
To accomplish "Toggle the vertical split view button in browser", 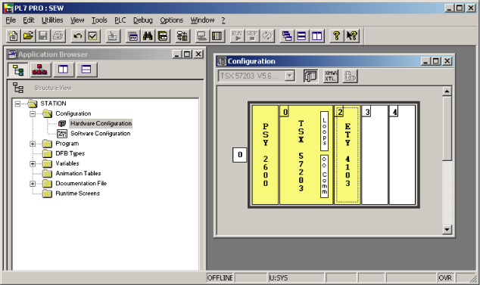I will click(64, 70).
